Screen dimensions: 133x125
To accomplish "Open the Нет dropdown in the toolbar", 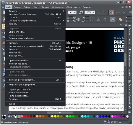I will click(x=72, y=13).
